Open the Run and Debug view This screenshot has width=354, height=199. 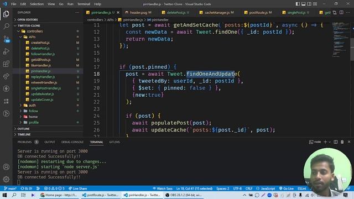[x=6, y=51]
